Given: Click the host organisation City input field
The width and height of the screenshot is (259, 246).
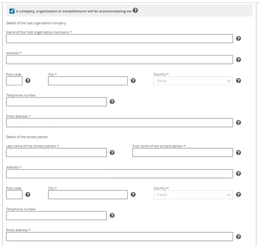Looking at the screenshot, I should click(x=88, y=81).
